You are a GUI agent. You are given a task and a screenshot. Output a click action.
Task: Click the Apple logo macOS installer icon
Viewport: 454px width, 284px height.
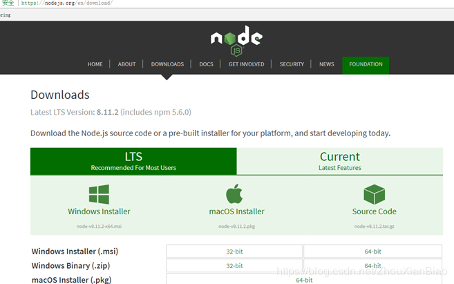234,193
